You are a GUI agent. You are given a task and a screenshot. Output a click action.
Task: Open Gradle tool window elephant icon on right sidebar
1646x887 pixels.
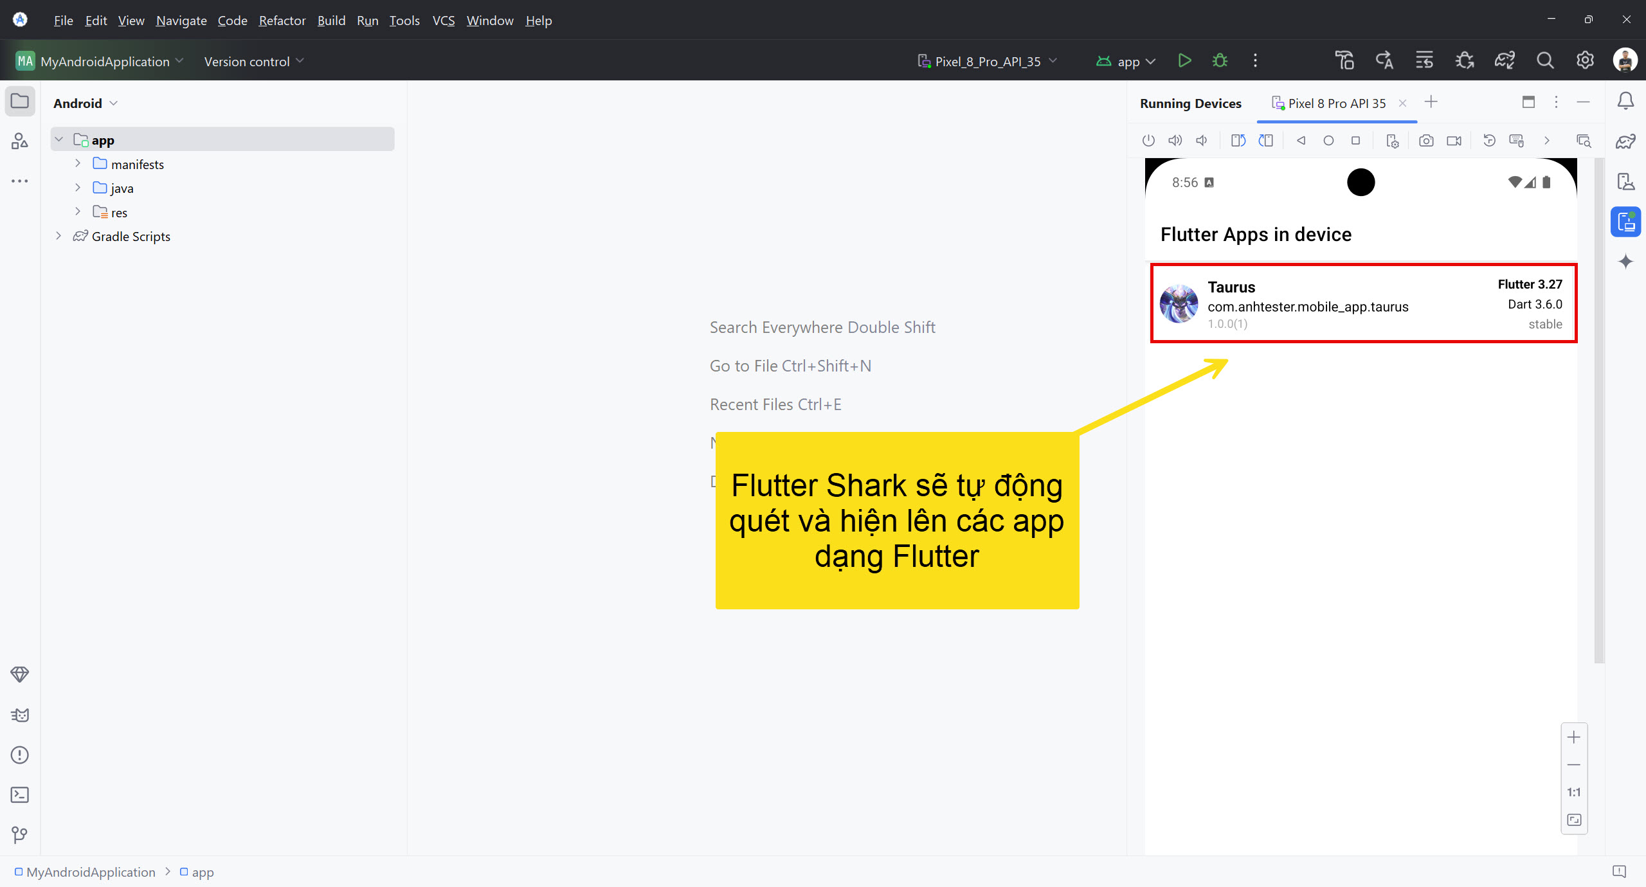(1625, 141)
